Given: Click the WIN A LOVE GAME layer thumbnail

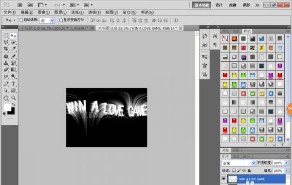Looking at the screenshot, I should point(233,179).
